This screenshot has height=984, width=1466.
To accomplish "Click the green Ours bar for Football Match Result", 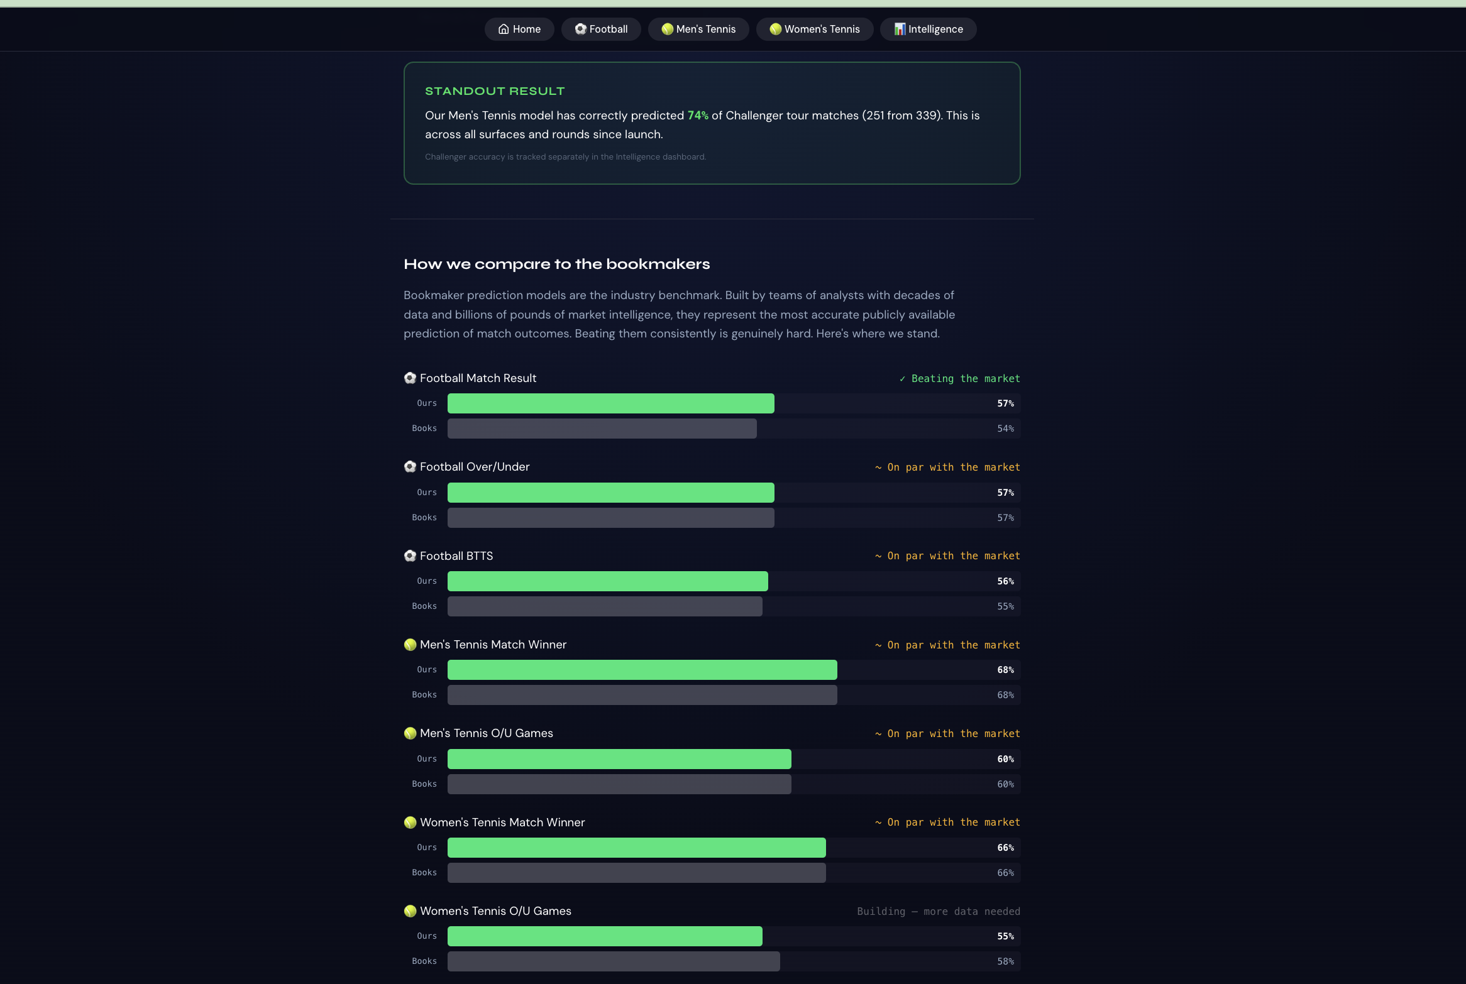I will (611, 403).
